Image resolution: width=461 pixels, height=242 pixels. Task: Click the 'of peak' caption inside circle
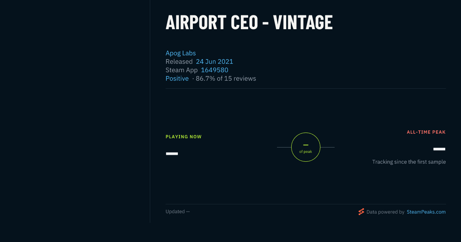(306, 151)
